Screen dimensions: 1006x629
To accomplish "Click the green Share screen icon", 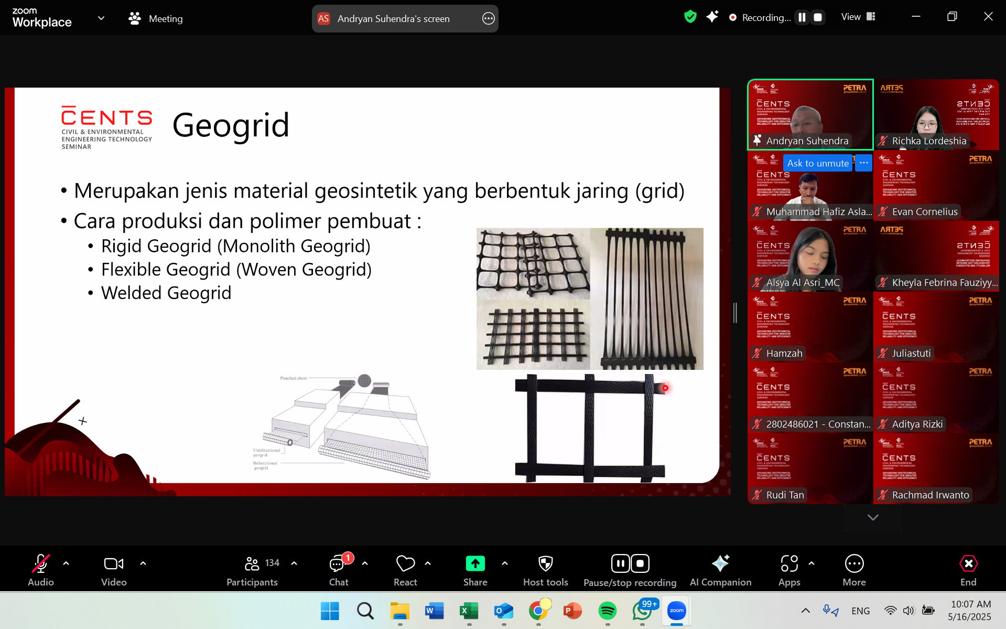I will pos(475,563).
